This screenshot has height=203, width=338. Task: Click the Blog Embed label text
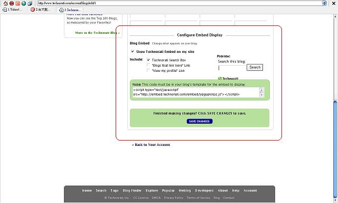point(139,43)
